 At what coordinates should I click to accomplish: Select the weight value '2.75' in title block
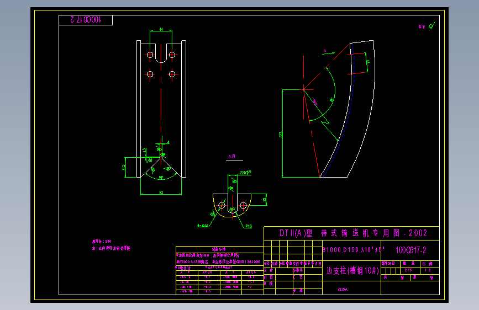click(408, 270)
